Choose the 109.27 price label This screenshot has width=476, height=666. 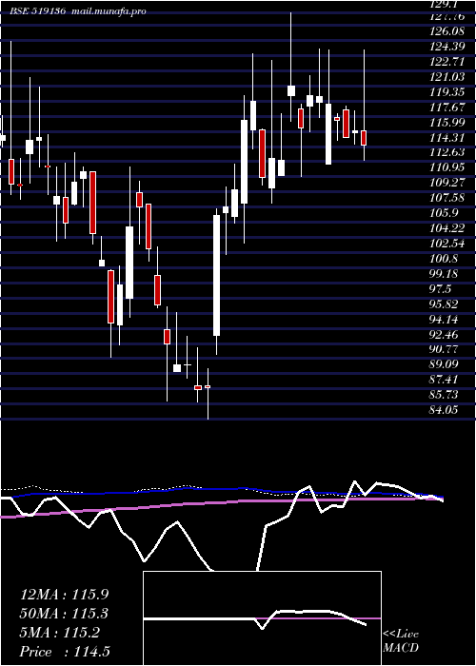click(449, 183)
